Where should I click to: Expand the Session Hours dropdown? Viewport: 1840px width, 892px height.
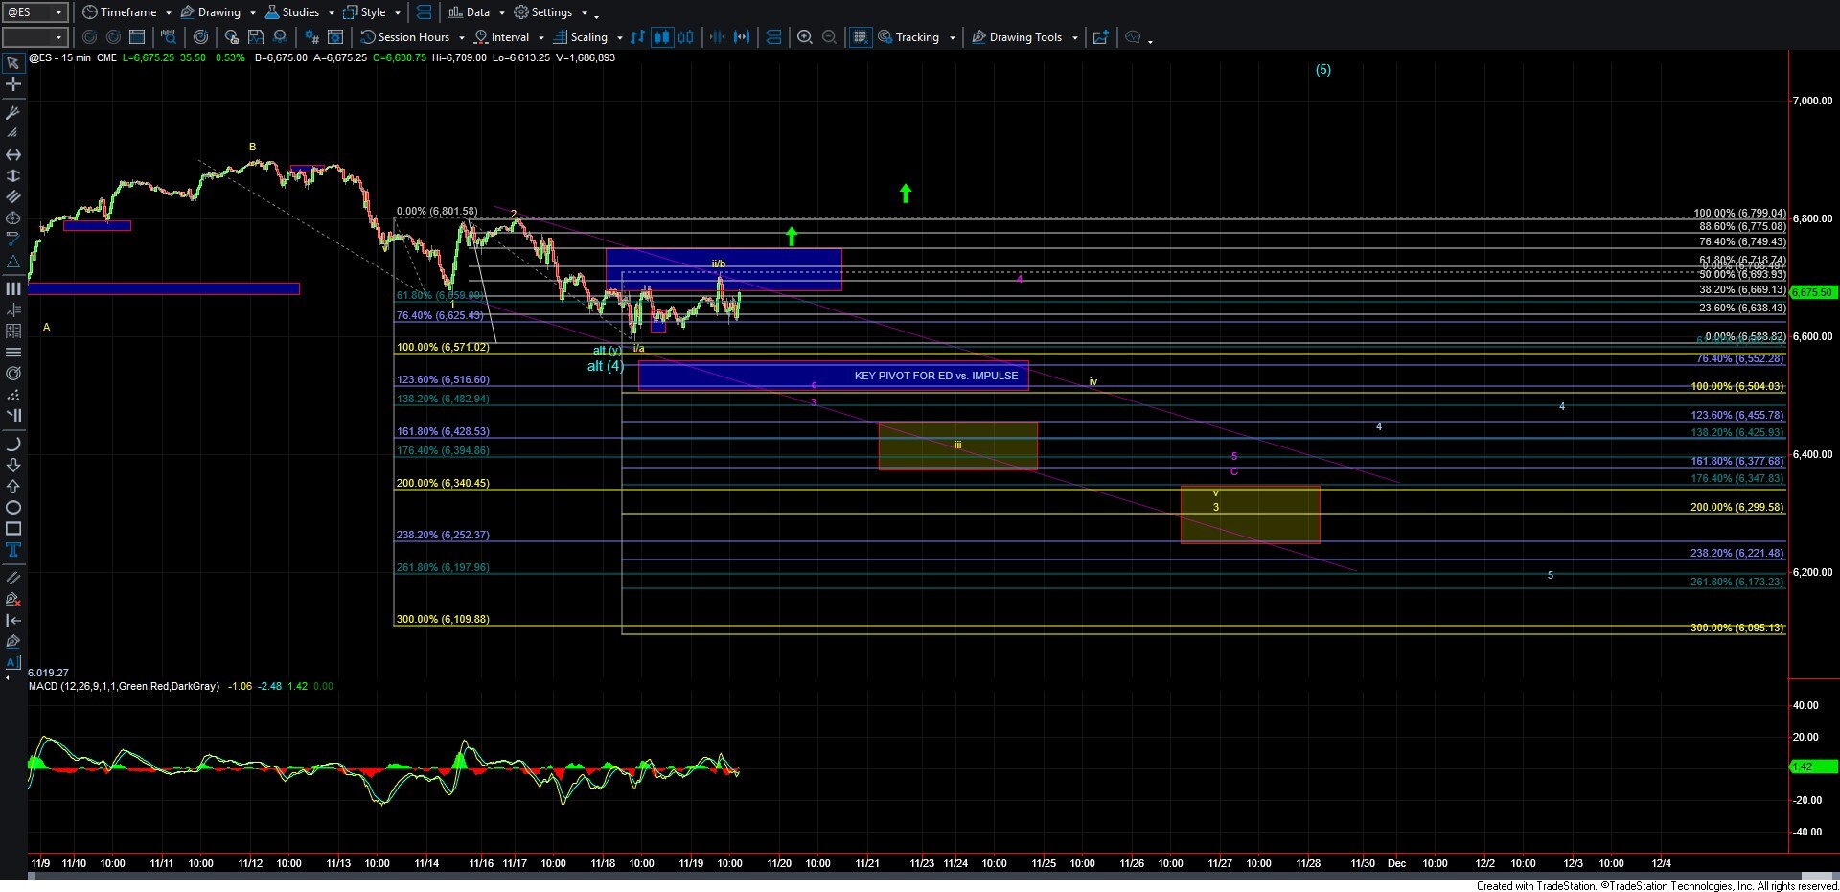coord(462,38)
